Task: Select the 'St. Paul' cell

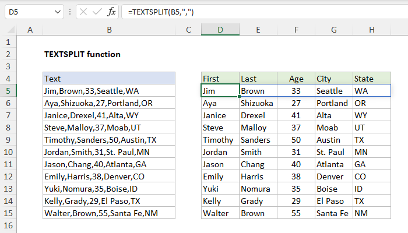Action: click(x=334, y=152)
